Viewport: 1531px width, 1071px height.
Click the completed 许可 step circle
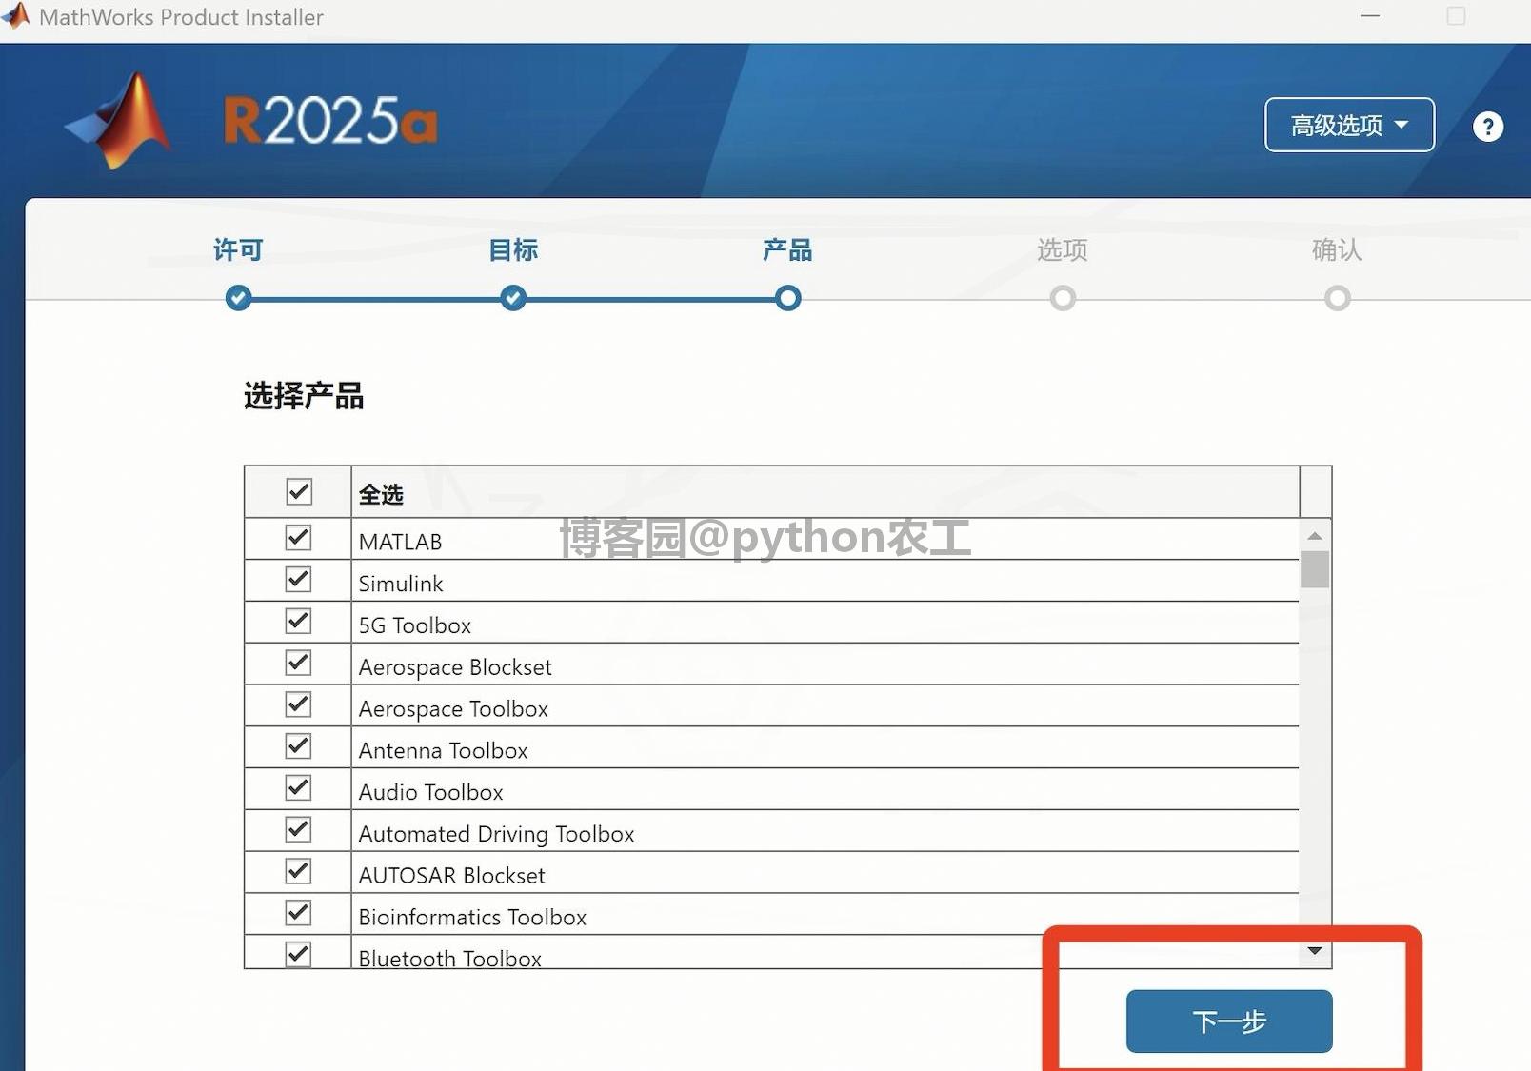pyautogui.click(x=238, y=298)
